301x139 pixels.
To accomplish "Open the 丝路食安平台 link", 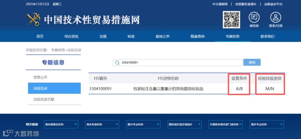I will coord(273,4).
